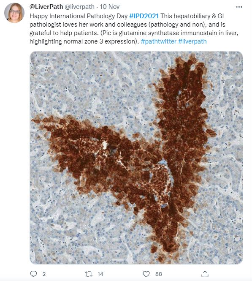This screenshot has width=252, height=281.
Task: Follow the #pathtwitter hashtag link
Action: pos(159,41)
